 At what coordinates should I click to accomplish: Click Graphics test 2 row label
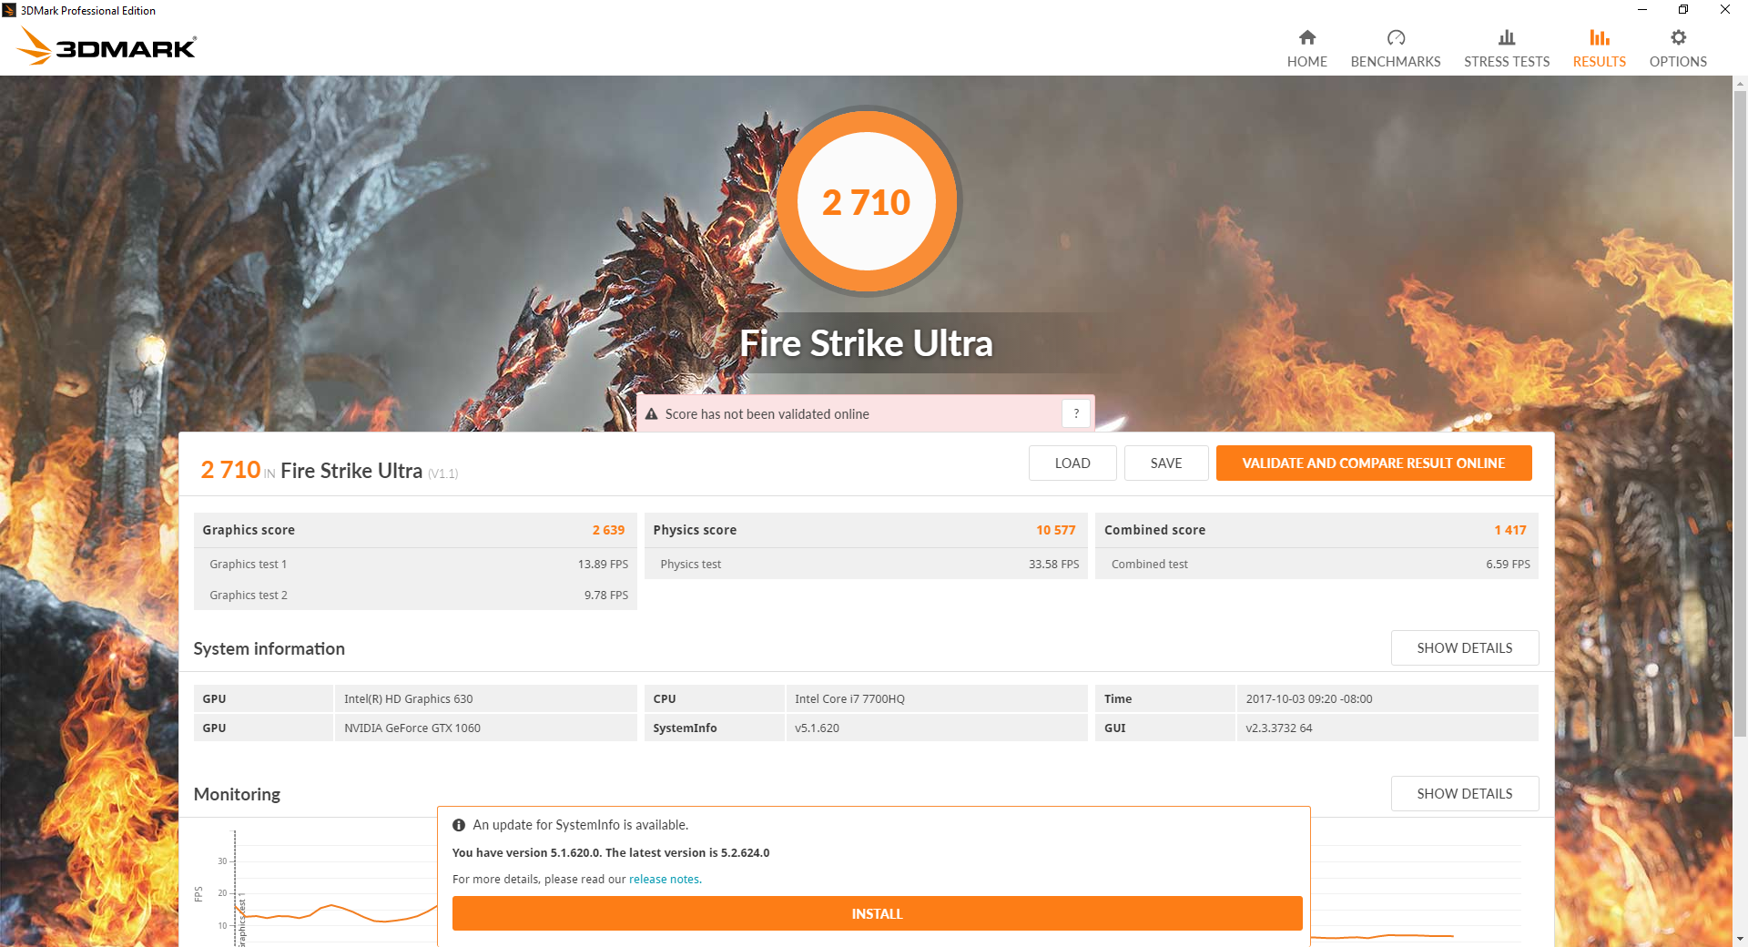point(248,596)
